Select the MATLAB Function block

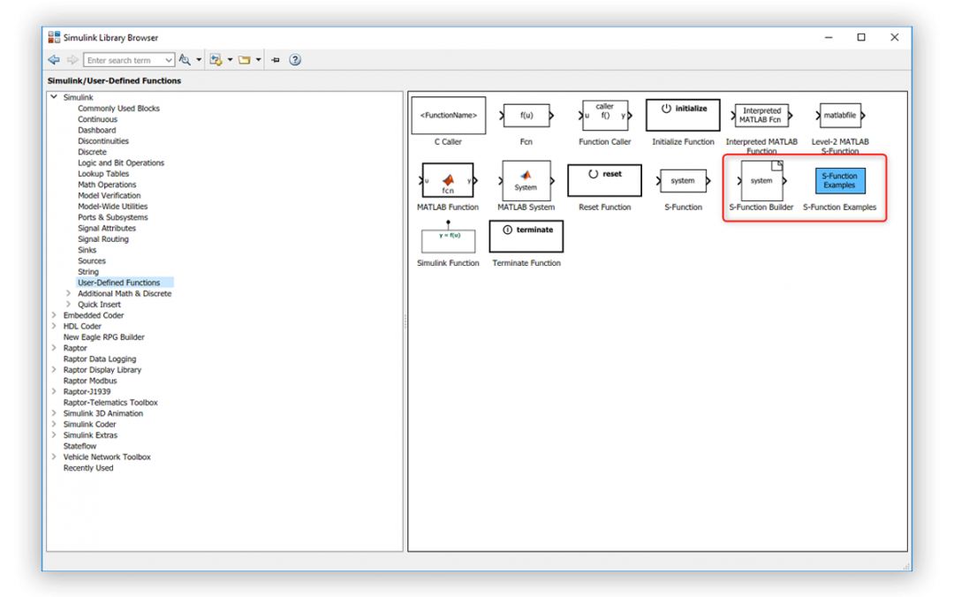448,180
